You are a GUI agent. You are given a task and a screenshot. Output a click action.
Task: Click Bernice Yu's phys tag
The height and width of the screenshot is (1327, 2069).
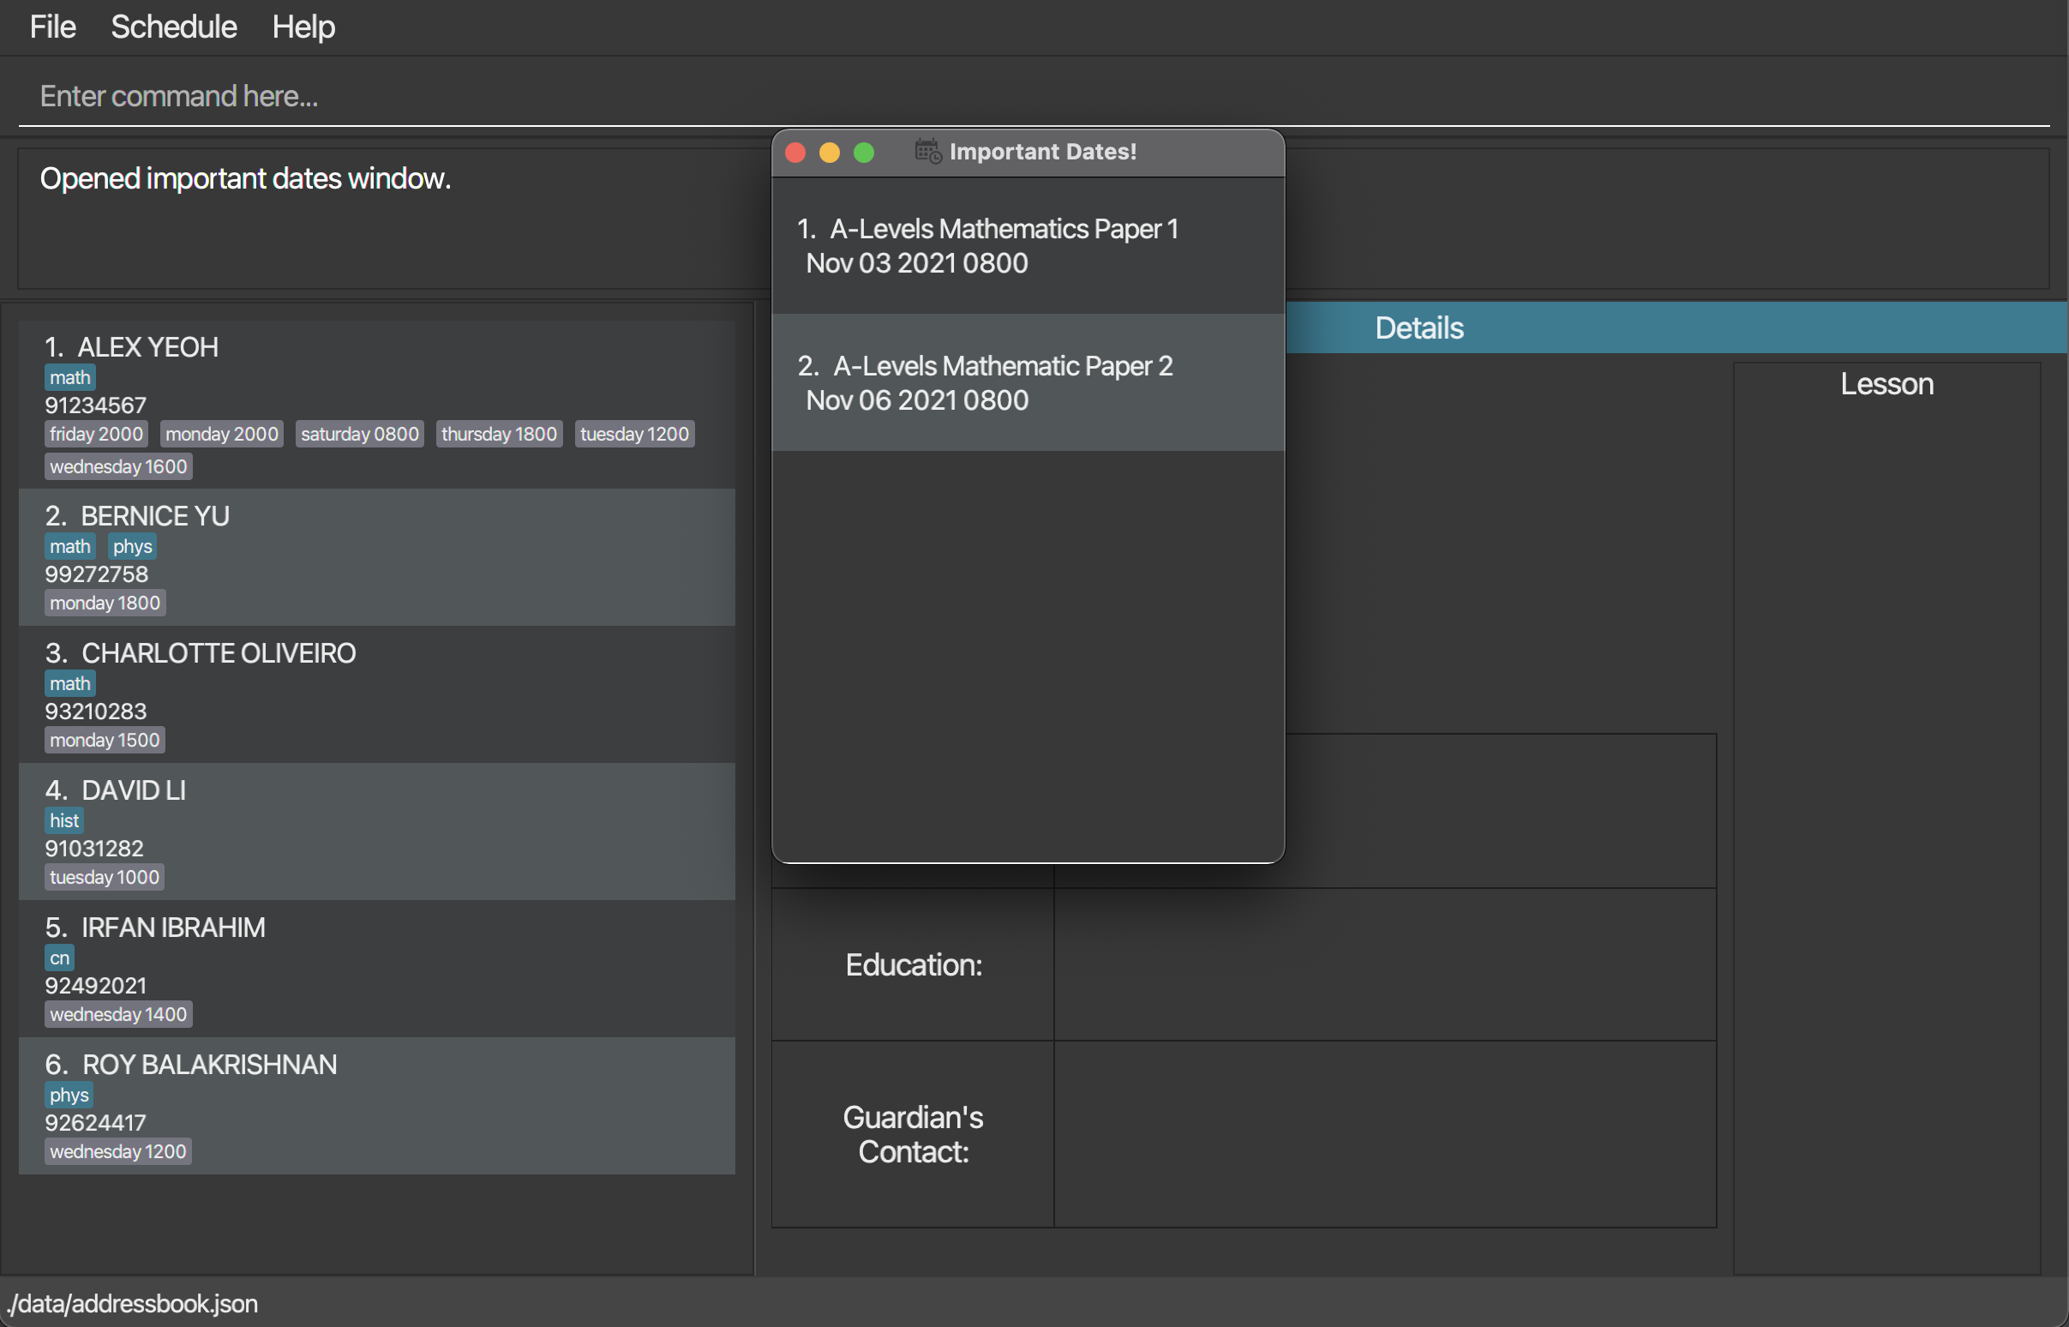133,546
